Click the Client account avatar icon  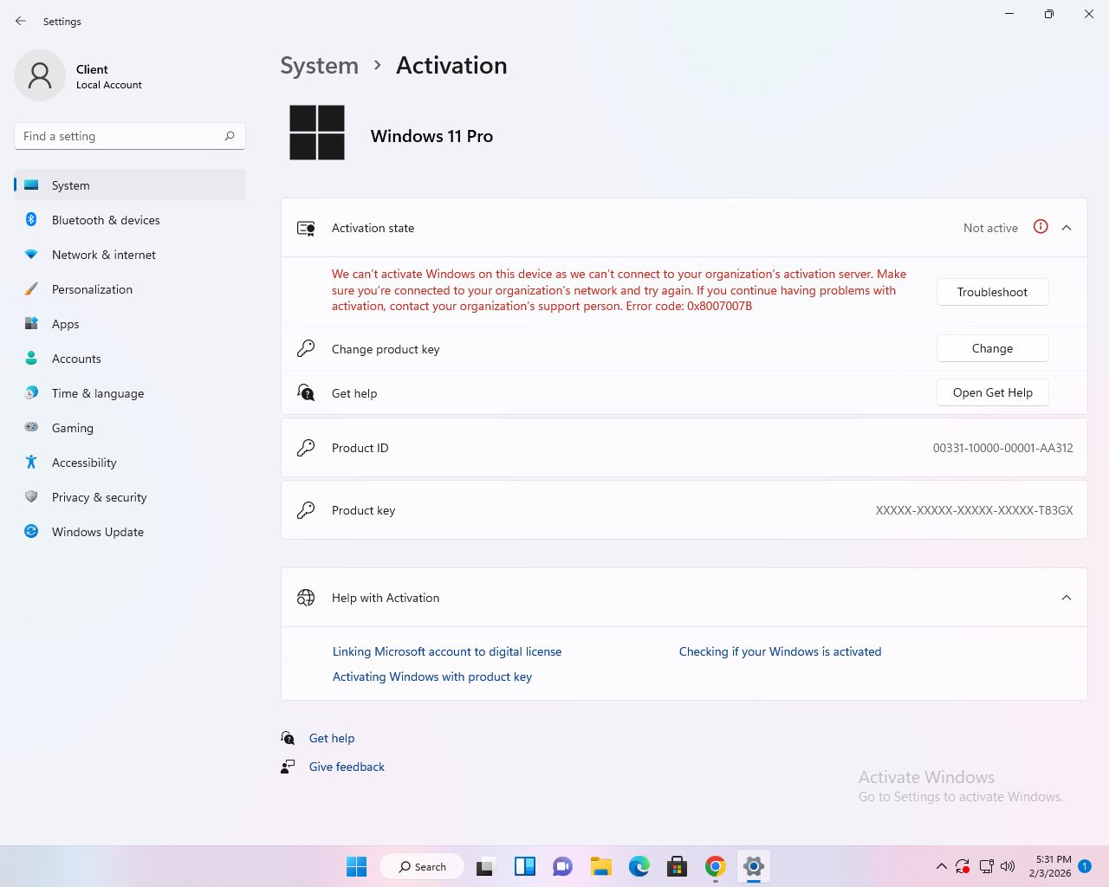click(40, 75)
